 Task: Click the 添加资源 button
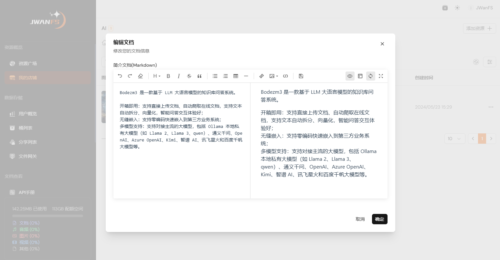(x=479, y=28)
